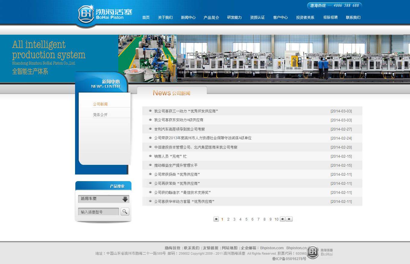The height and width of the screenshot is (264, 410).
Task: Click the magnifying glass search button
Action: pyautogui.click(x=125, y=212)
